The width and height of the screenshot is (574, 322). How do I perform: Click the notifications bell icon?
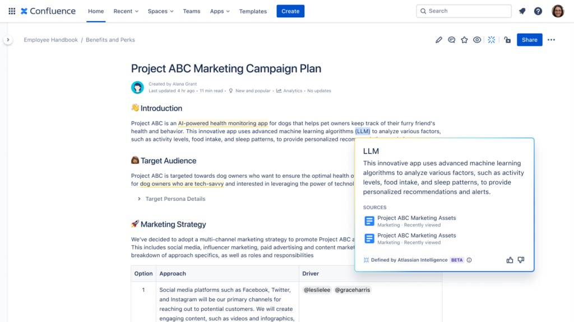tap(522, 11)
